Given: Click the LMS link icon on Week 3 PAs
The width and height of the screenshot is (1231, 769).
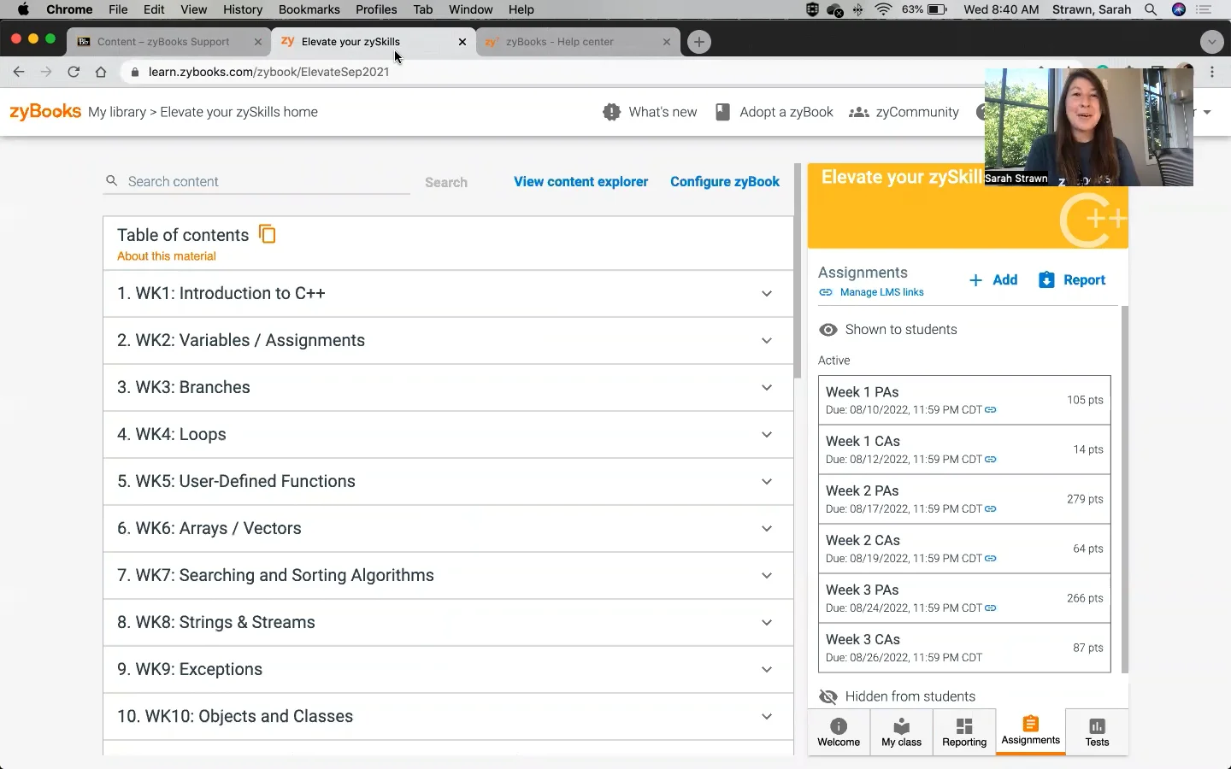Looking at the screenshot, I should tap(991, 608).
